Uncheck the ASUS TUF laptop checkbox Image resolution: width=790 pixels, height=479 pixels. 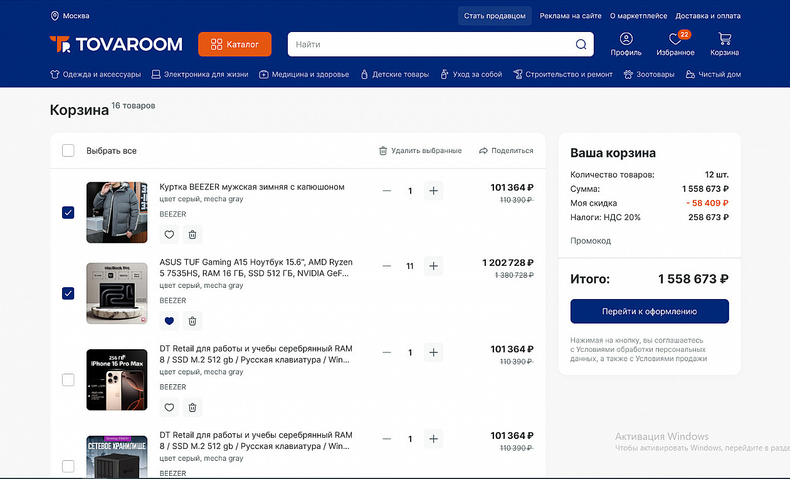tap(68, 293)
